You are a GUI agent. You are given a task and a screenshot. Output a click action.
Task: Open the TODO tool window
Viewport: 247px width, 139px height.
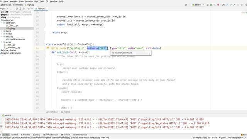pyautogui.click(x=15, y=135)
